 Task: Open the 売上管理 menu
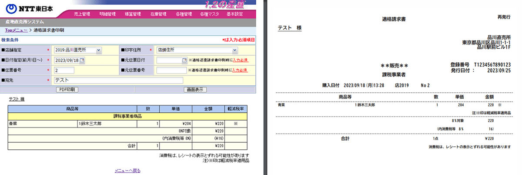[x=82, y=14]
